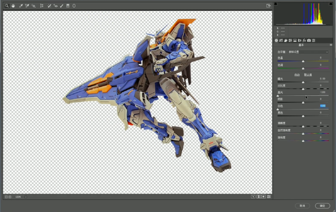Screen dimensions: 336x212
Task: Click the 清晰度 clarity slider handle
Action: point(303,126)
